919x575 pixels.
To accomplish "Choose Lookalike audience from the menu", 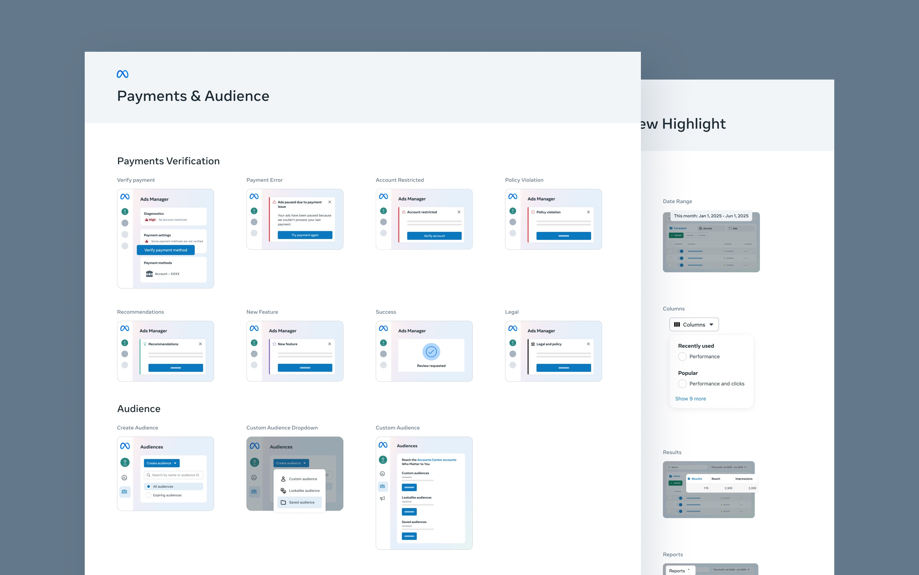I will pyautogui.click(x=304, y=491).
